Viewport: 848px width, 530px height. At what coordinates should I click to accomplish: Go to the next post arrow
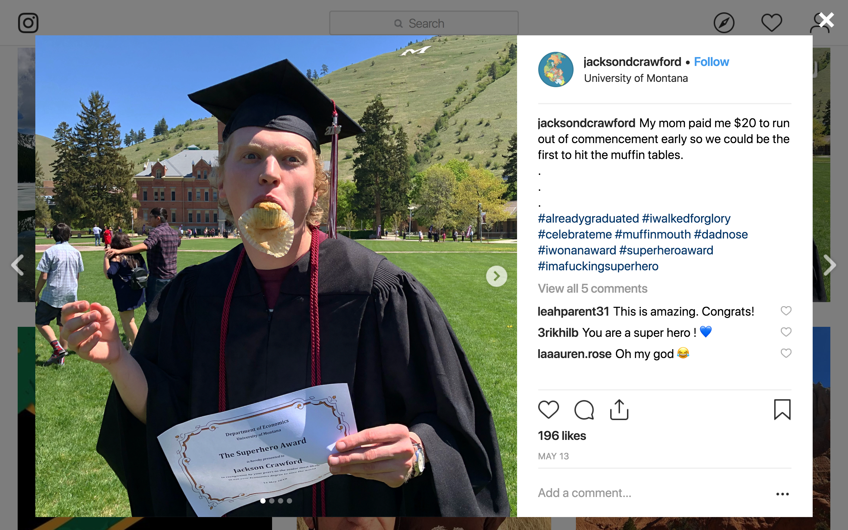829,265
